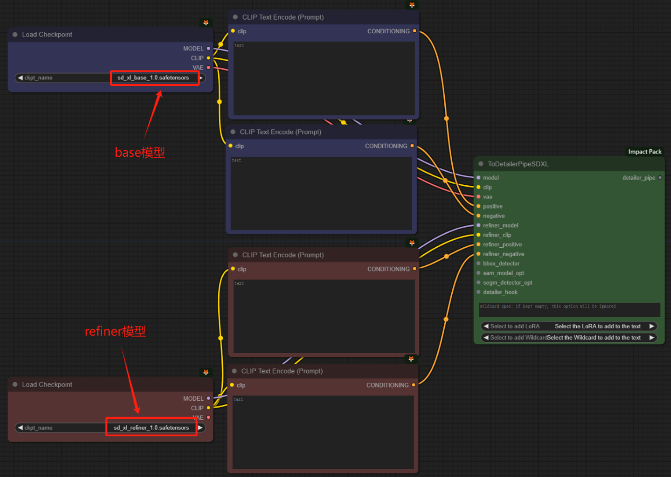671x477 pixels.
Task: Click the previous arrow on the refiner ckpt_name field
Action: pos(20,428)
